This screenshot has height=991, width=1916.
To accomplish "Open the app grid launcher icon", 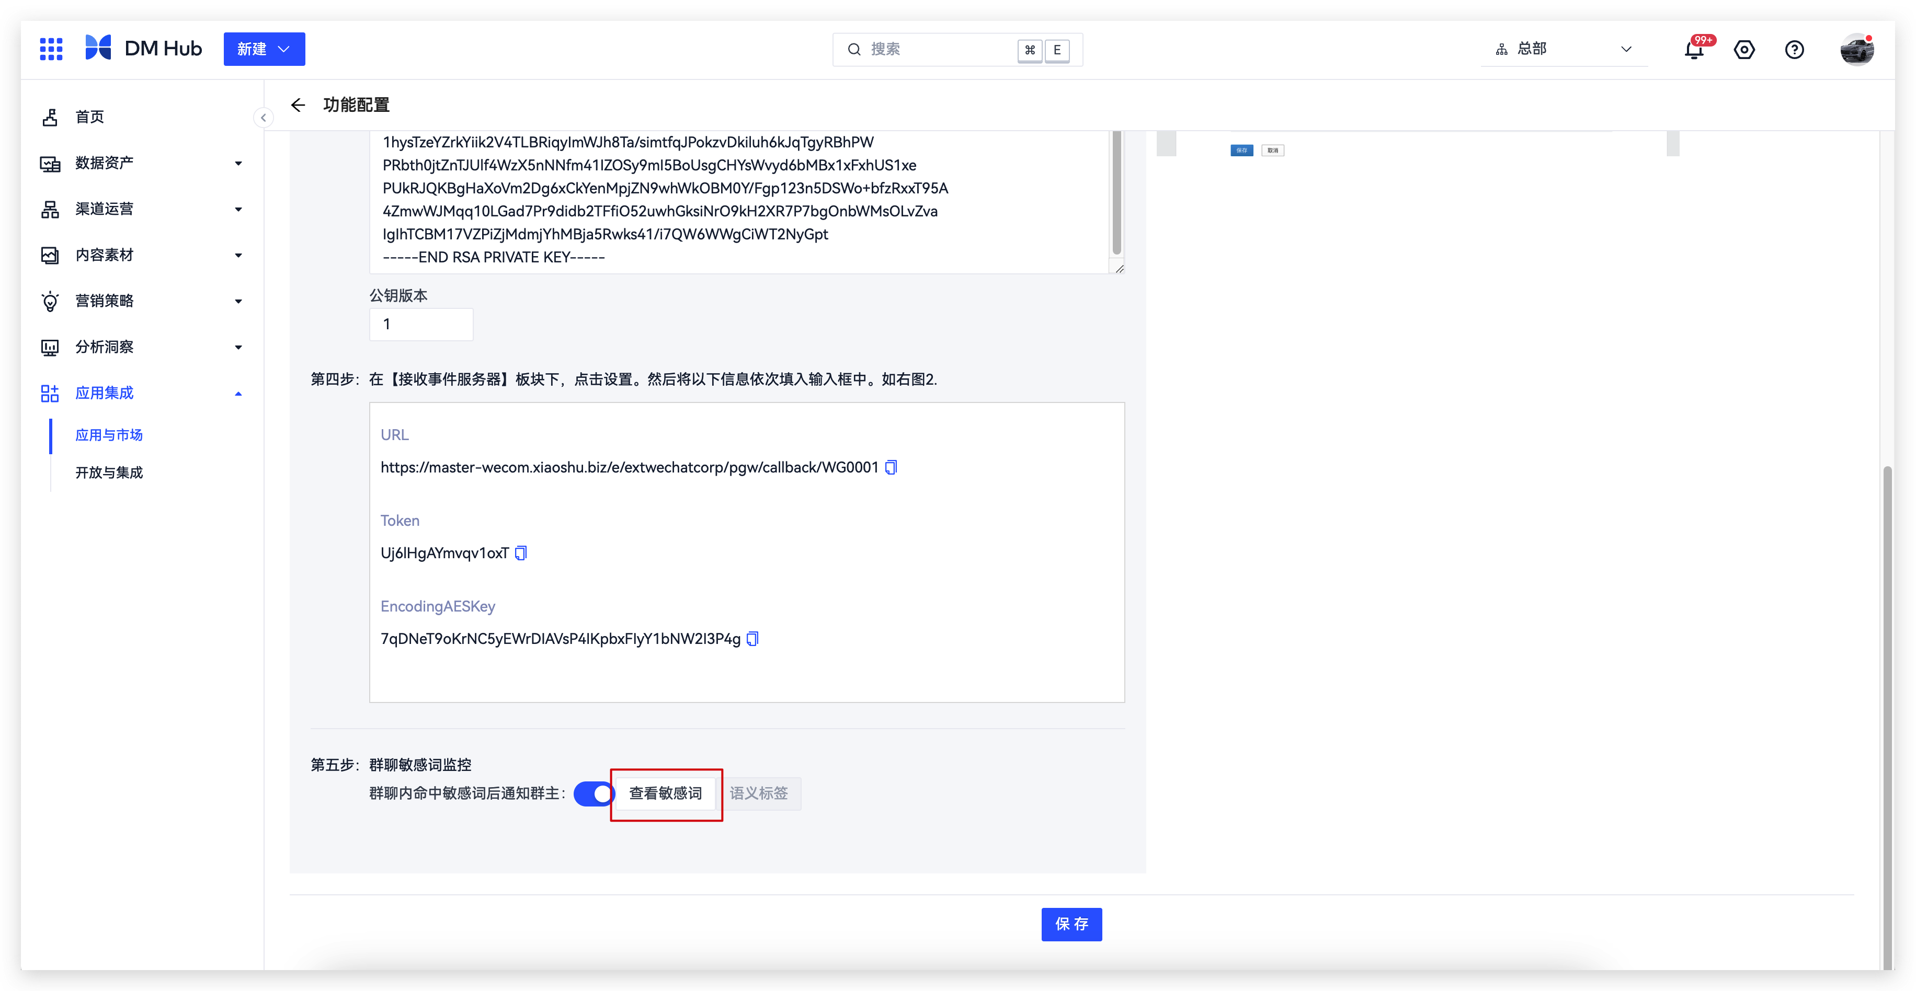I will coord(51,49).
